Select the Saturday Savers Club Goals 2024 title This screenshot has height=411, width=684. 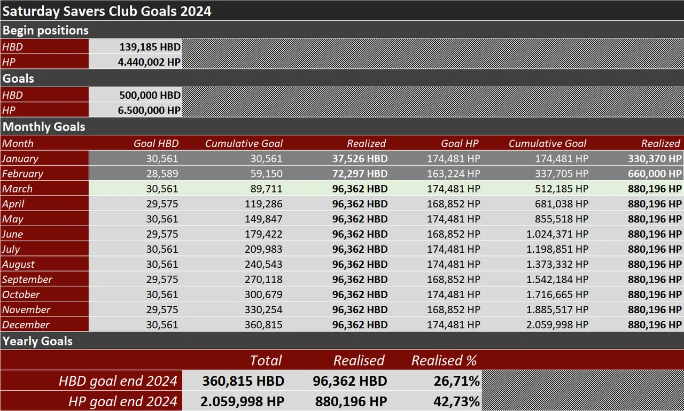[x=107, y=11]
